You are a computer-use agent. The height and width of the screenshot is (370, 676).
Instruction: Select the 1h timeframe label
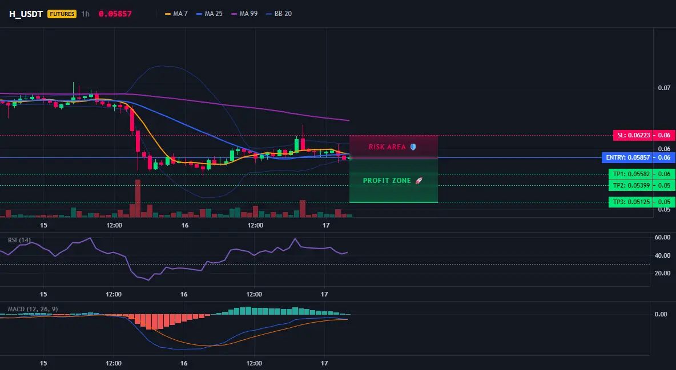click(x=86, y=14)
